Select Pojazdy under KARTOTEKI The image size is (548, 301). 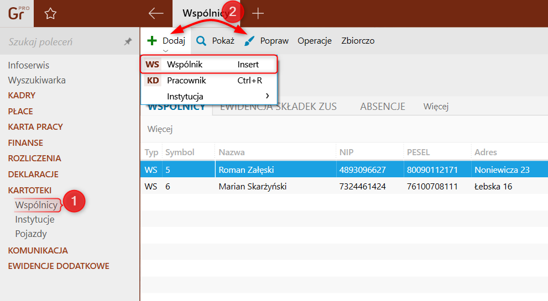point(31,234)
